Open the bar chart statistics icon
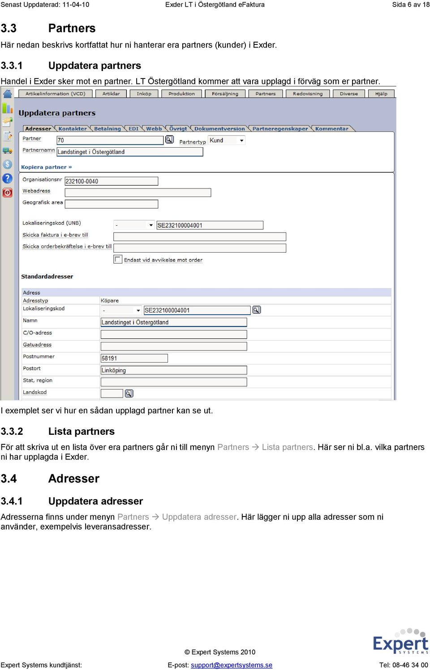430x670 pixels. [8, 108]
